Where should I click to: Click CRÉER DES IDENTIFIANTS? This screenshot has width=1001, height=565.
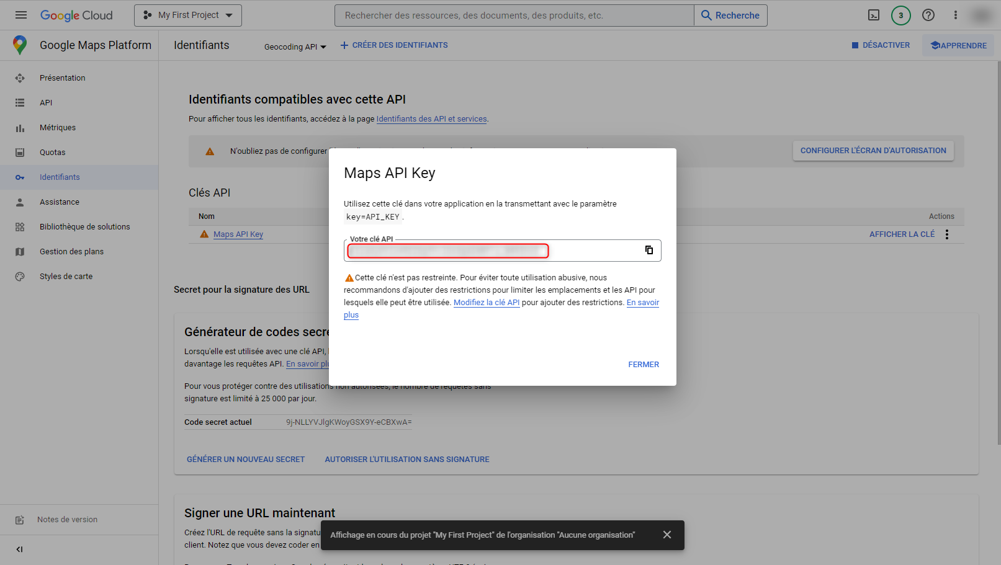click(x=394, y=45)
